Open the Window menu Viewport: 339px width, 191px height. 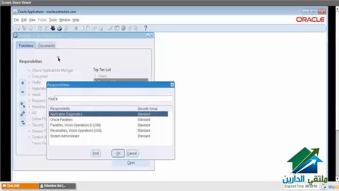pos(65,20)
